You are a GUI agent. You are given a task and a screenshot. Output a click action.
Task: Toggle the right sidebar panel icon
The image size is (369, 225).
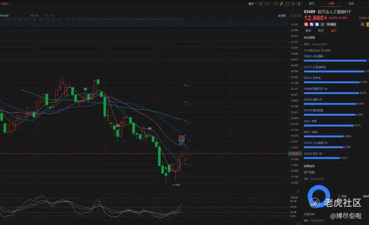(299, 4)
